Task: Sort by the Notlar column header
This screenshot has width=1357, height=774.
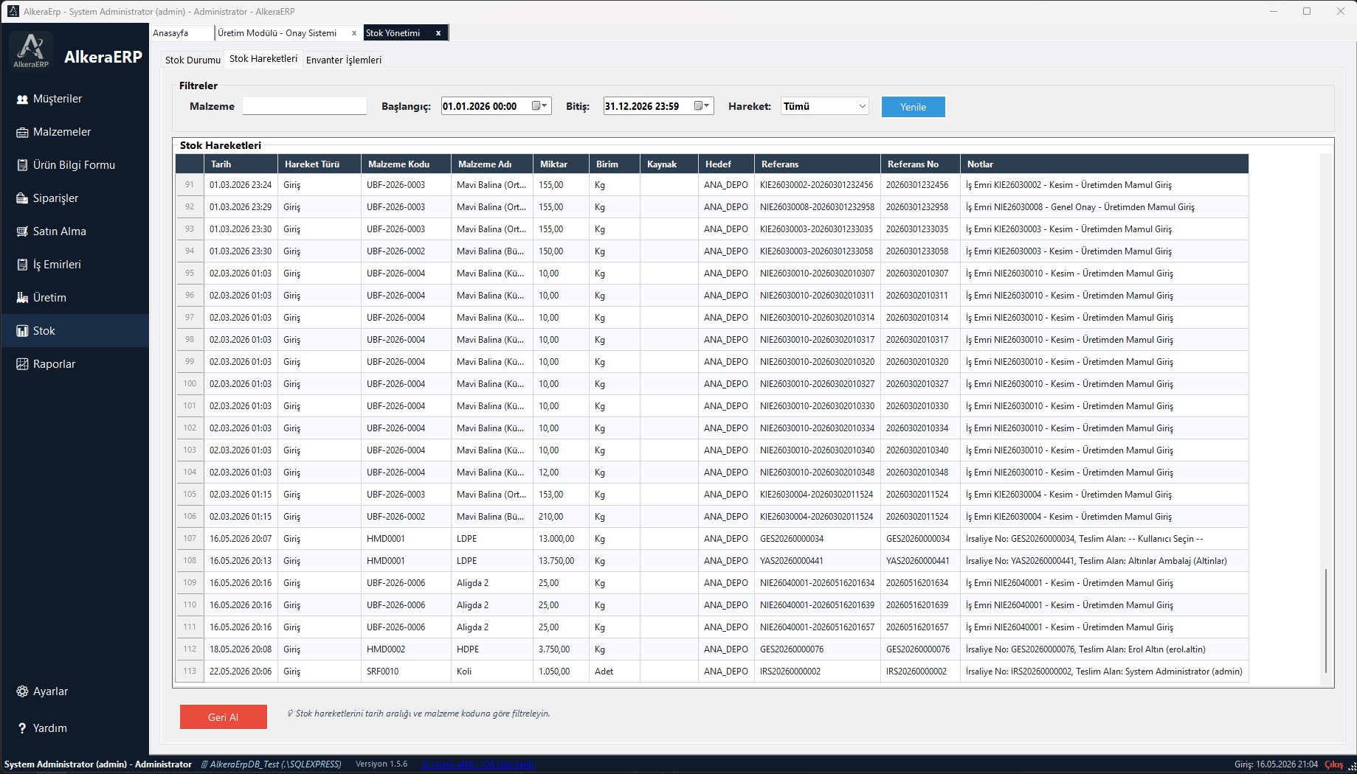Action: tap(1105, 164)
